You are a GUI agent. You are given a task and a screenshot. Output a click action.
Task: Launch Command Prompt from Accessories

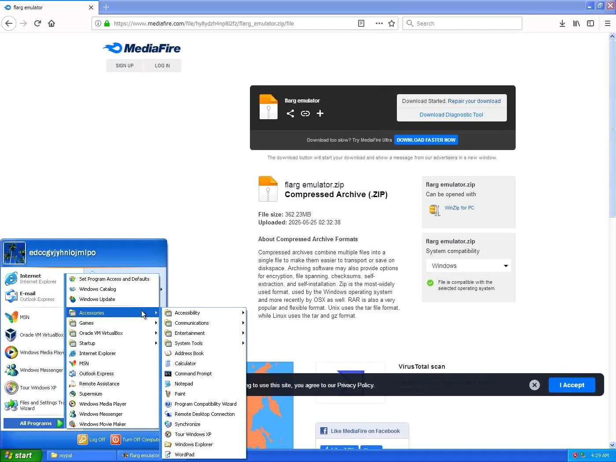[204, 374]
